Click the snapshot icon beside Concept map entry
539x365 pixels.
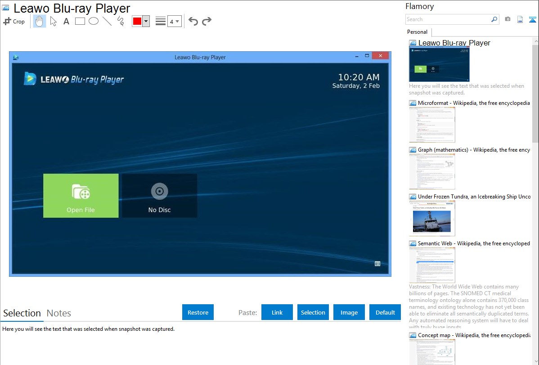pyautogui.click(x=413, y=335)
